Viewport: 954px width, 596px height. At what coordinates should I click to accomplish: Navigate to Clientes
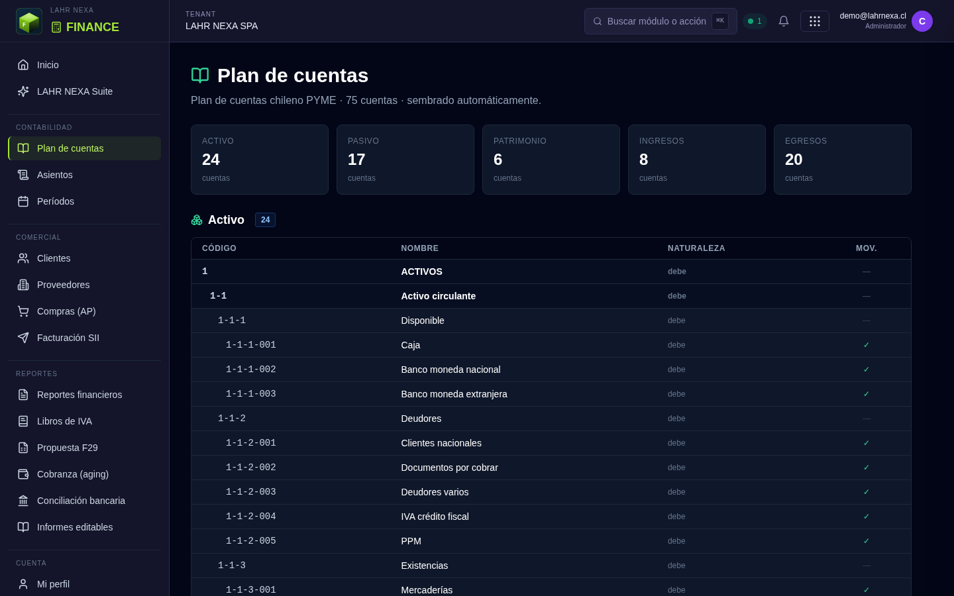pyautogui.click(x=84, y=258)
